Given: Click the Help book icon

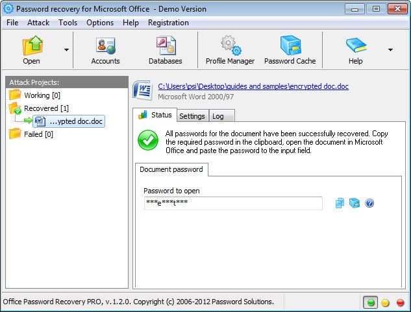Looking at the screenshot, I should click(356, 45).
